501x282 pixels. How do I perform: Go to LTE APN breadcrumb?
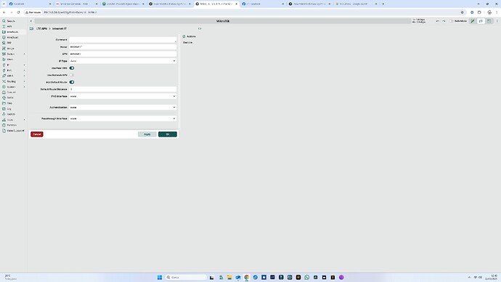(41, 29)
